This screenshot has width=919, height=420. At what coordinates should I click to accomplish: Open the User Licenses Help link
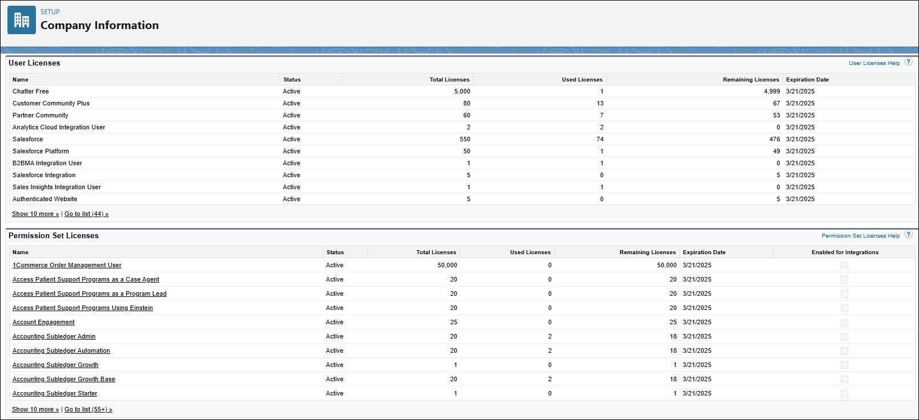tap(874, 63)
